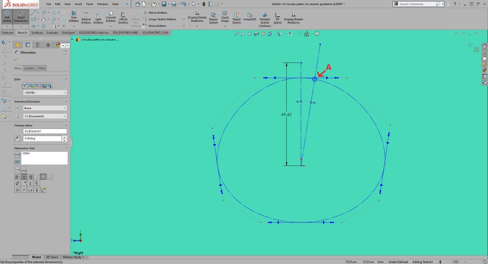Select the Offset Entities tool
This screenshot has height=264, width=488.
coord(123,18)
